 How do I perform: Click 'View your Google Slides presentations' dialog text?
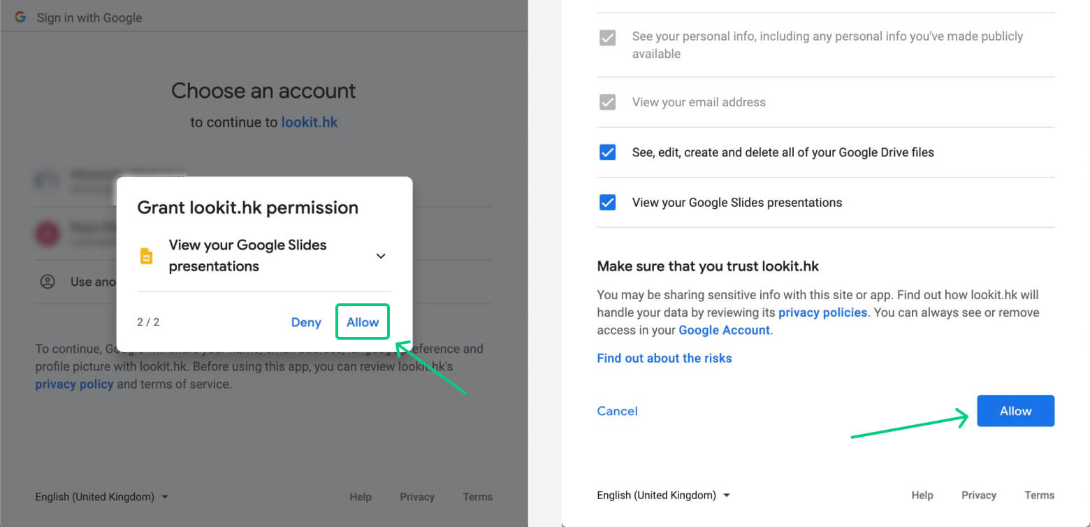coord(248,256)
